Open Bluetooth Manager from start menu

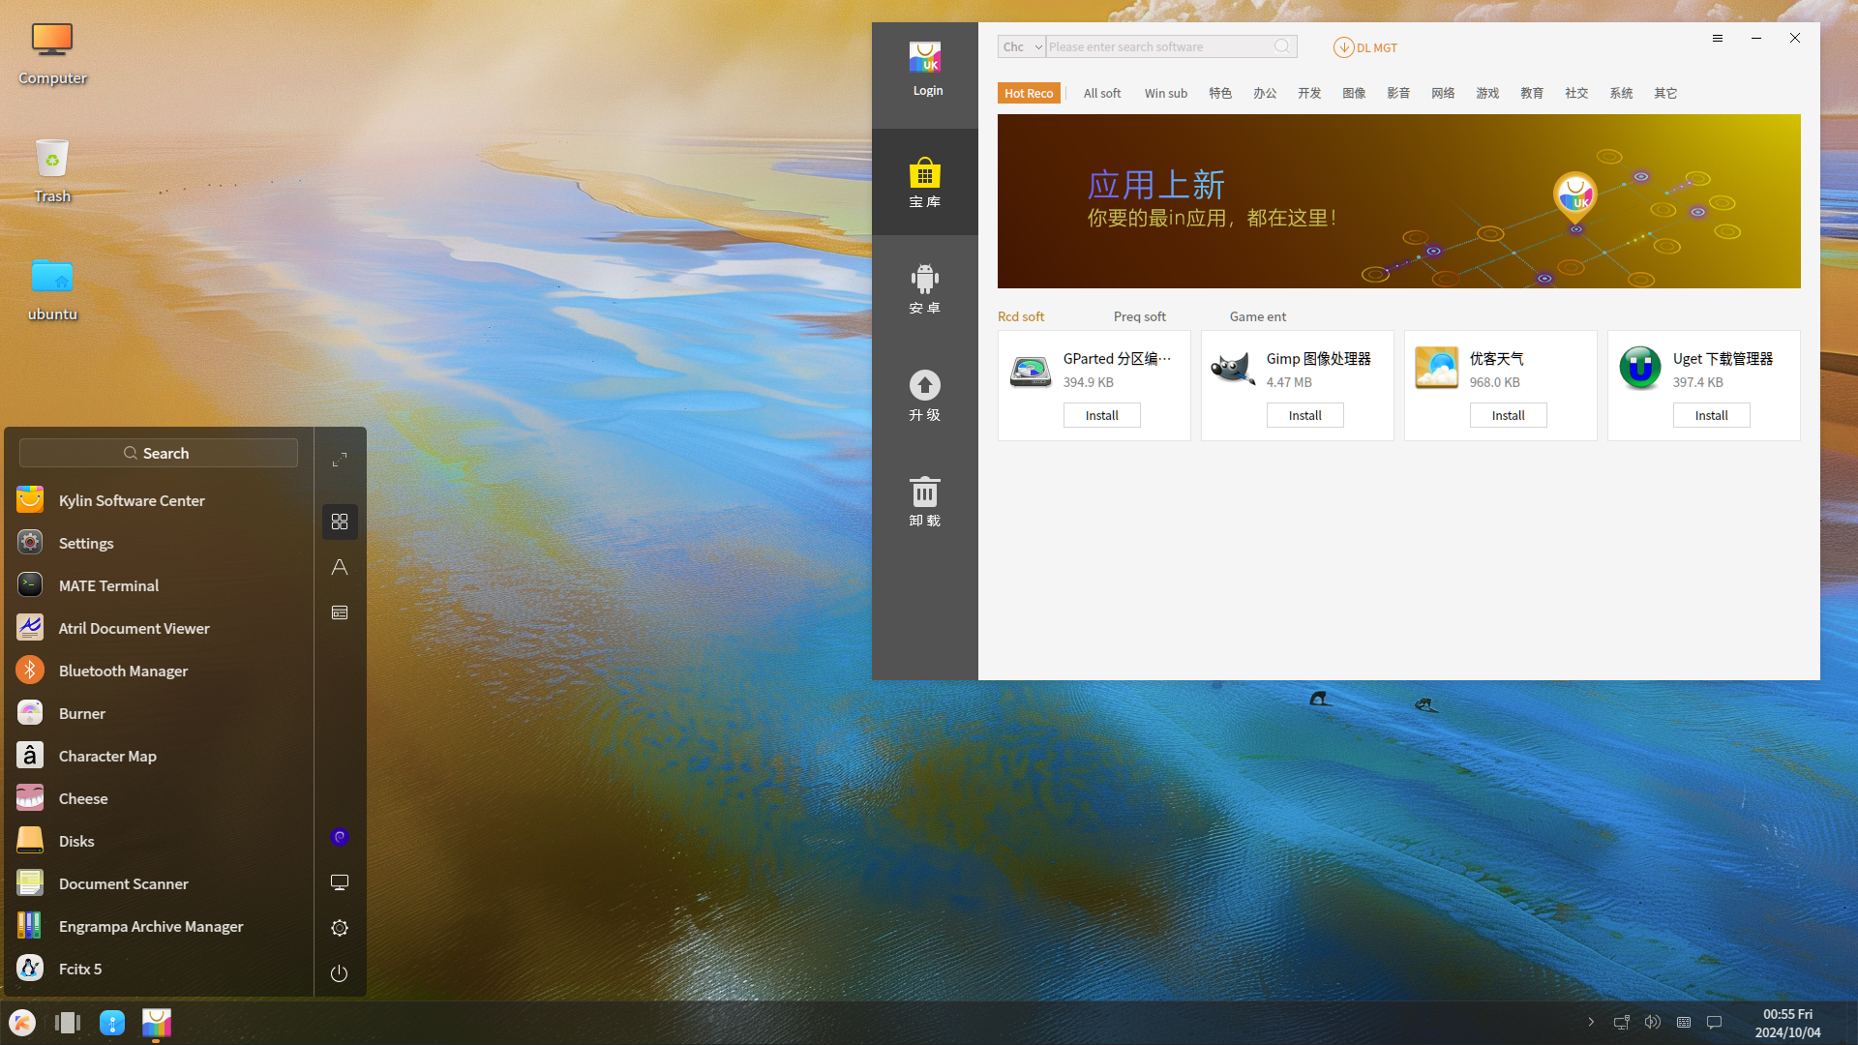tap(159, 671)
